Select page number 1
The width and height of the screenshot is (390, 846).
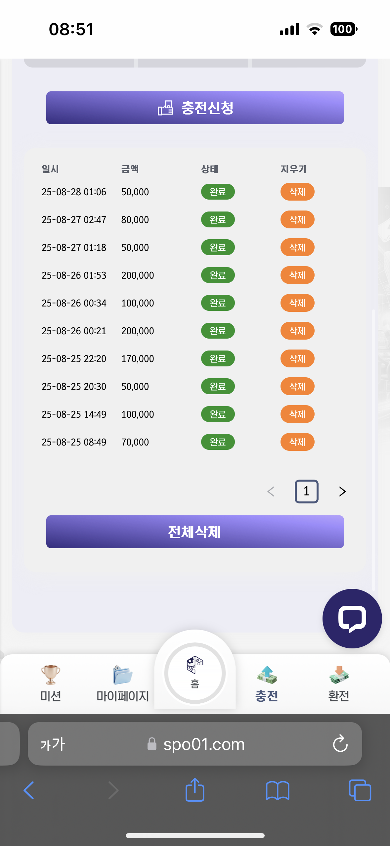coord(306,492)
